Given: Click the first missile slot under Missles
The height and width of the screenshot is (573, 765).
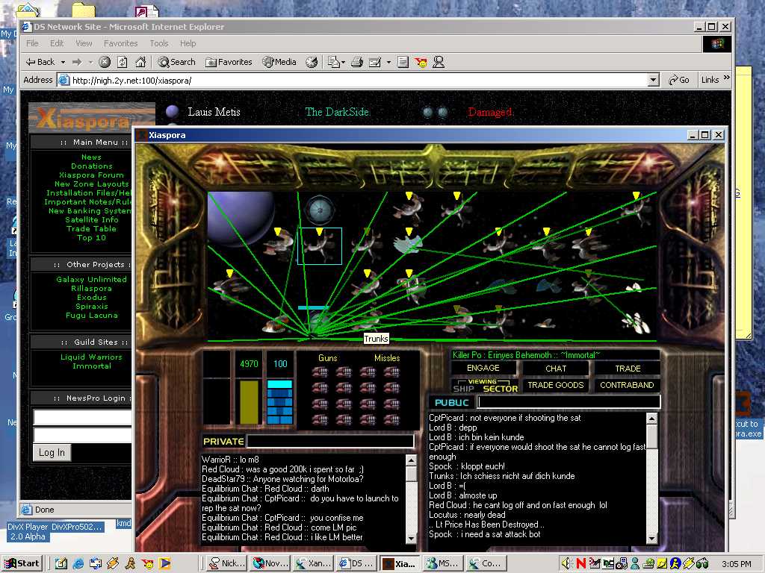Looking at the screenshot, I should pos(368,372).
